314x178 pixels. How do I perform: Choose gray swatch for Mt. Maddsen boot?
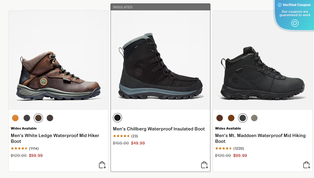point(254,118)
